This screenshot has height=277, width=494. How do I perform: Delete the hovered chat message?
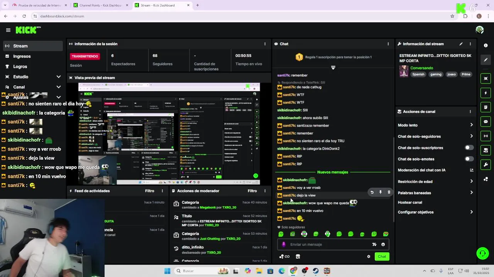(x=389, y=192)
